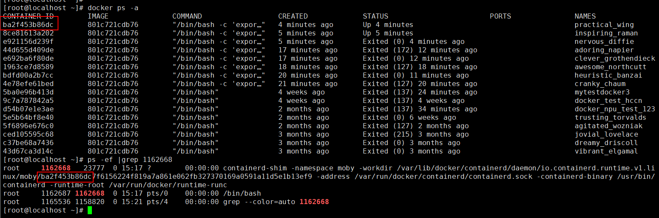Click status 'Exited (127) 18 minutes ago'
659x218 pixels.
click(x=420, y=67)
